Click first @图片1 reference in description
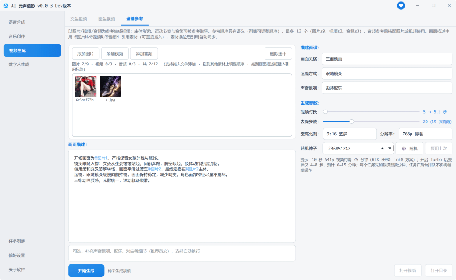456x280 pixels. pos(101,158)
